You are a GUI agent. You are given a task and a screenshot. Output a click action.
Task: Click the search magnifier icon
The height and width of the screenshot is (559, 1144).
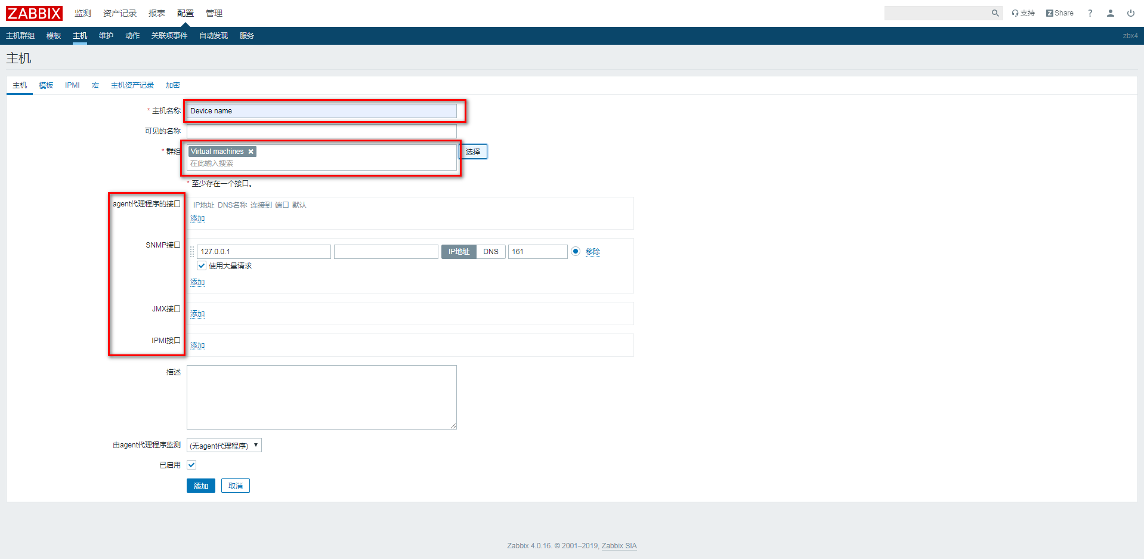click(x=995, y=13)
